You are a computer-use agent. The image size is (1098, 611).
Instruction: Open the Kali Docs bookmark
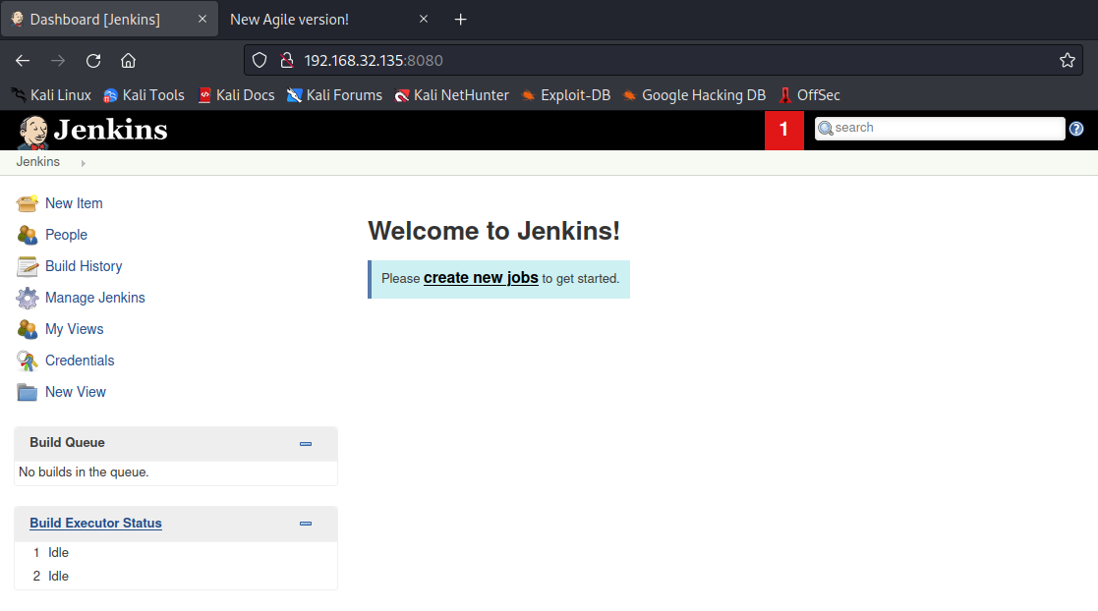236,95
